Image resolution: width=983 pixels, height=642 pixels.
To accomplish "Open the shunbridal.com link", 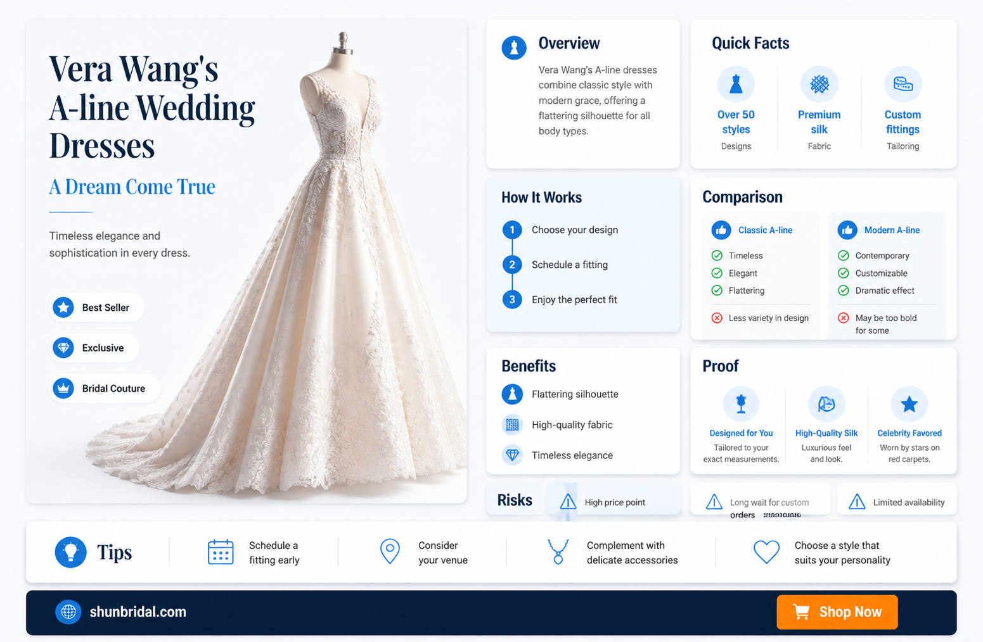I will point(138,612).
